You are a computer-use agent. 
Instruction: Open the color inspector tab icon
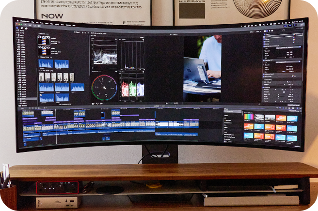coord(270,30)
